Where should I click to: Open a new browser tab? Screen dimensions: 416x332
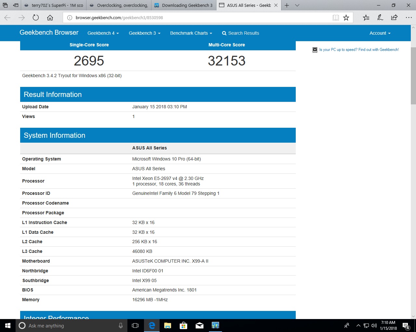coord(287,5)
